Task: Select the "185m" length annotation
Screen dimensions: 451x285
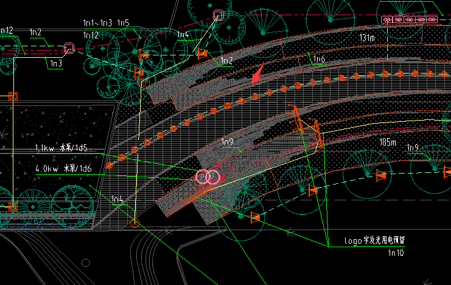Action: [388, 142]
